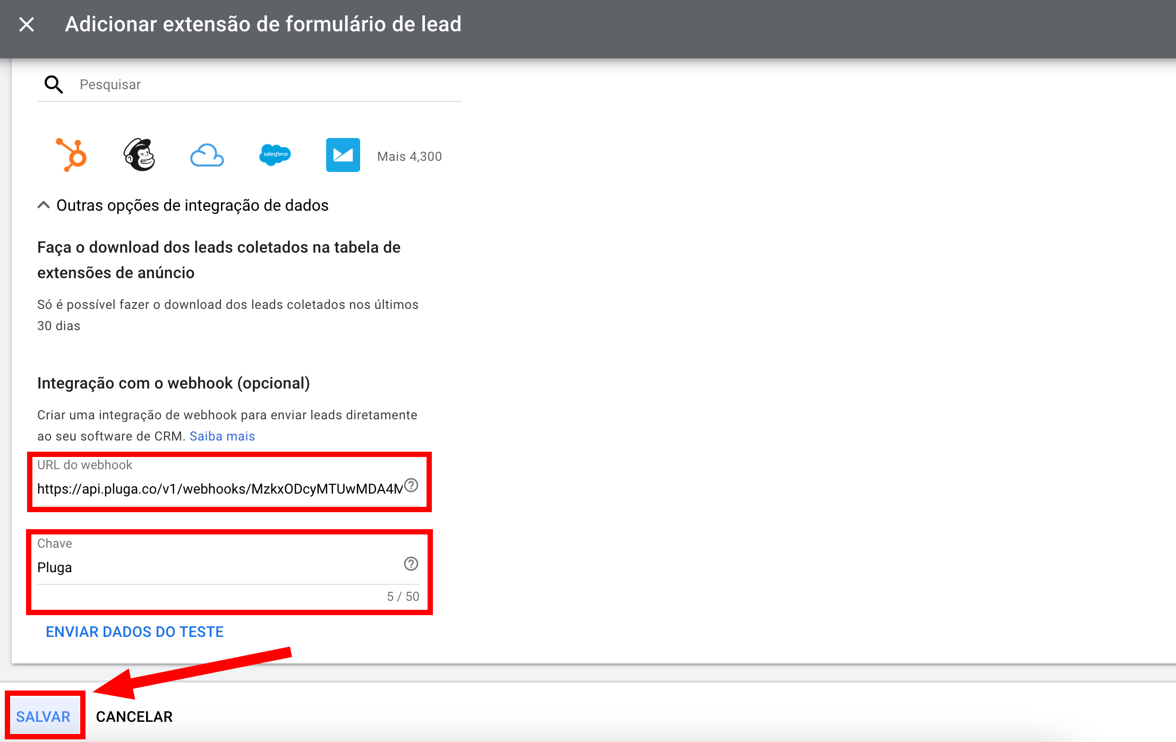Click ENVIAR DADOS DO TESTE button
The image size is (1176, 742).
pyautogui.click(x=134, y=632)
